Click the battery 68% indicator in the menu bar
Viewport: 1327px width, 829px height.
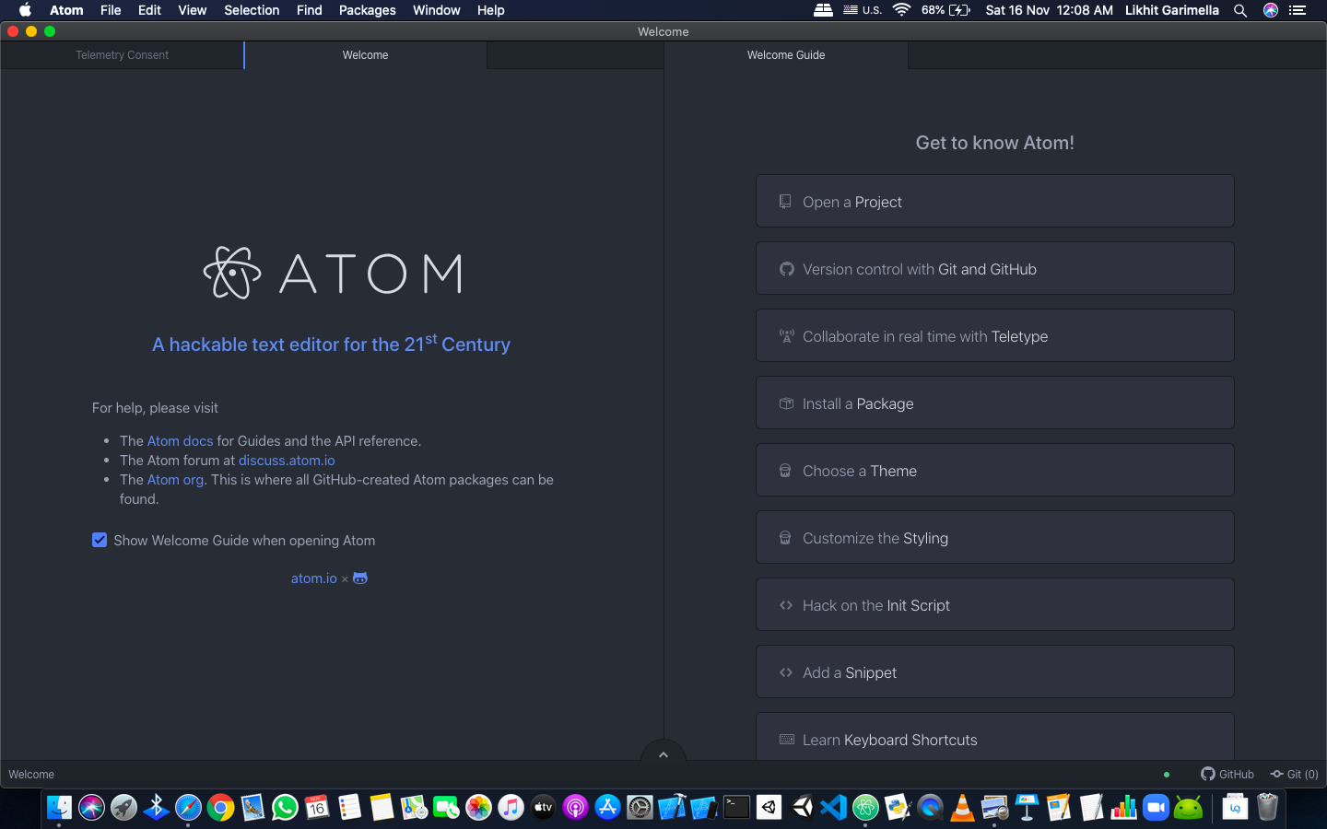click(945, 10)
